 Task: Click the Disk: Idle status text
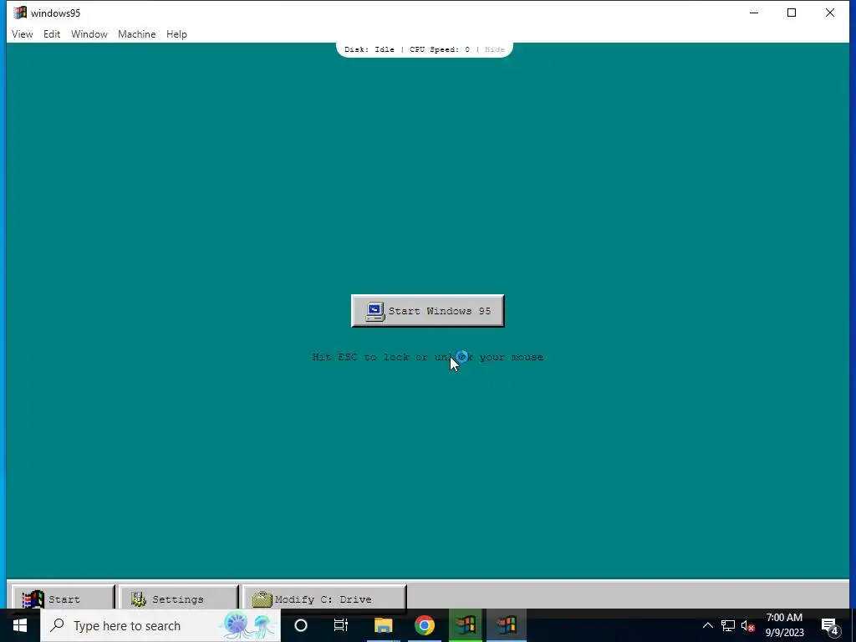coord(369,49)
